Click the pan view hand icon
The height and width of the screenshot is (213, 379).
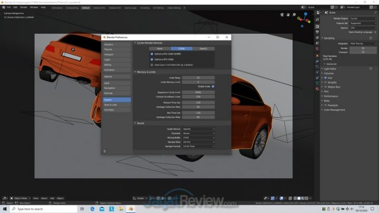pyautogui.click(x=288, y=15)
